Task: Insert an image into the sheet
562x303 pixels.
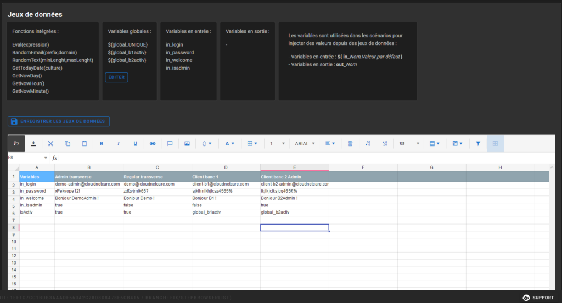Action: tap(187, 143)
